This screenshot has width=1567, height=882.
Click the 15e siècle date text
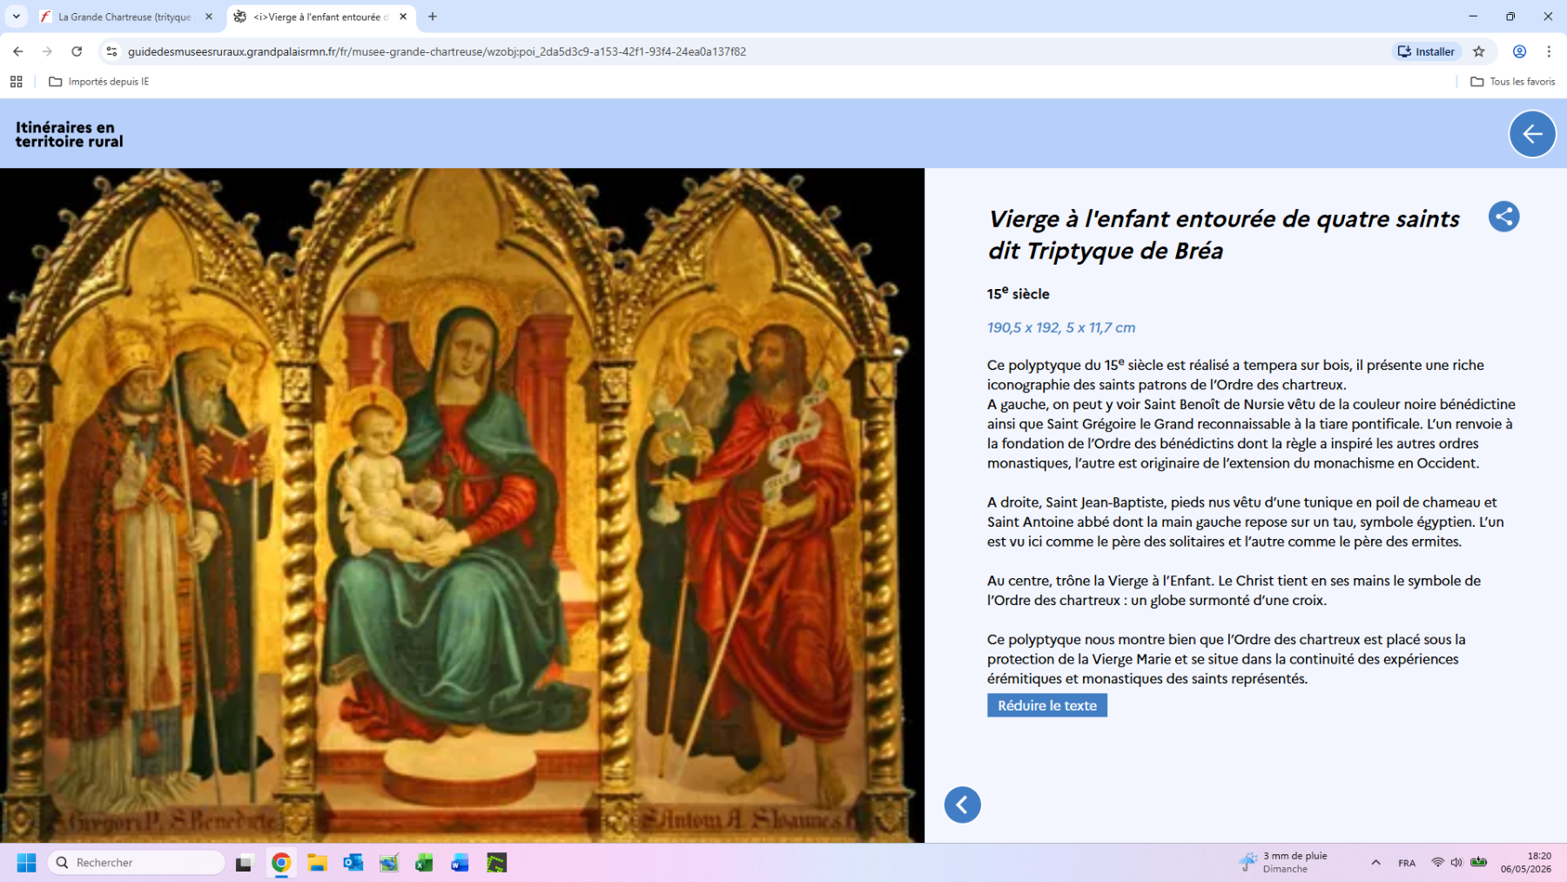[1018, 293]
